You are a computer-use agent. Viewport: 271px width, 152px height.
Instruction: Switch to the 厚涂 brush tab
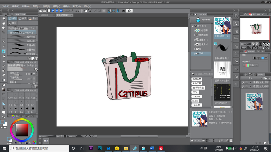[x=33, y=19]
